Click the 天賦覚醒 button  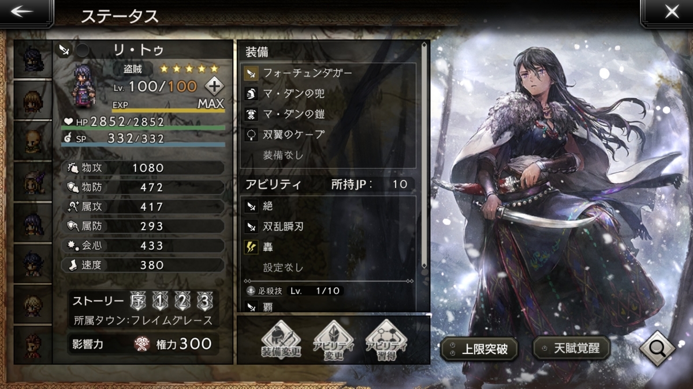(571, 348)
